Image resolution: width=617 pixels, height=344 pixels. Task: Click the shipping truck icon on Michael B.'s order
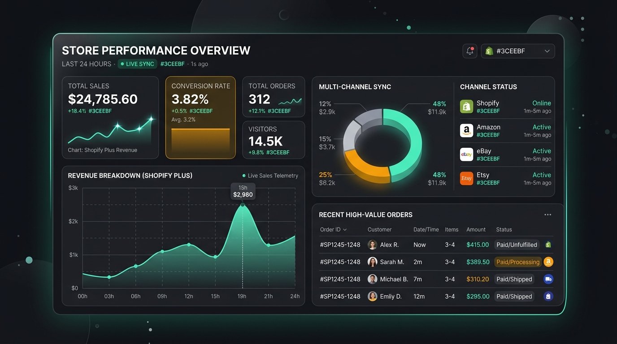(x=548, y=279)
